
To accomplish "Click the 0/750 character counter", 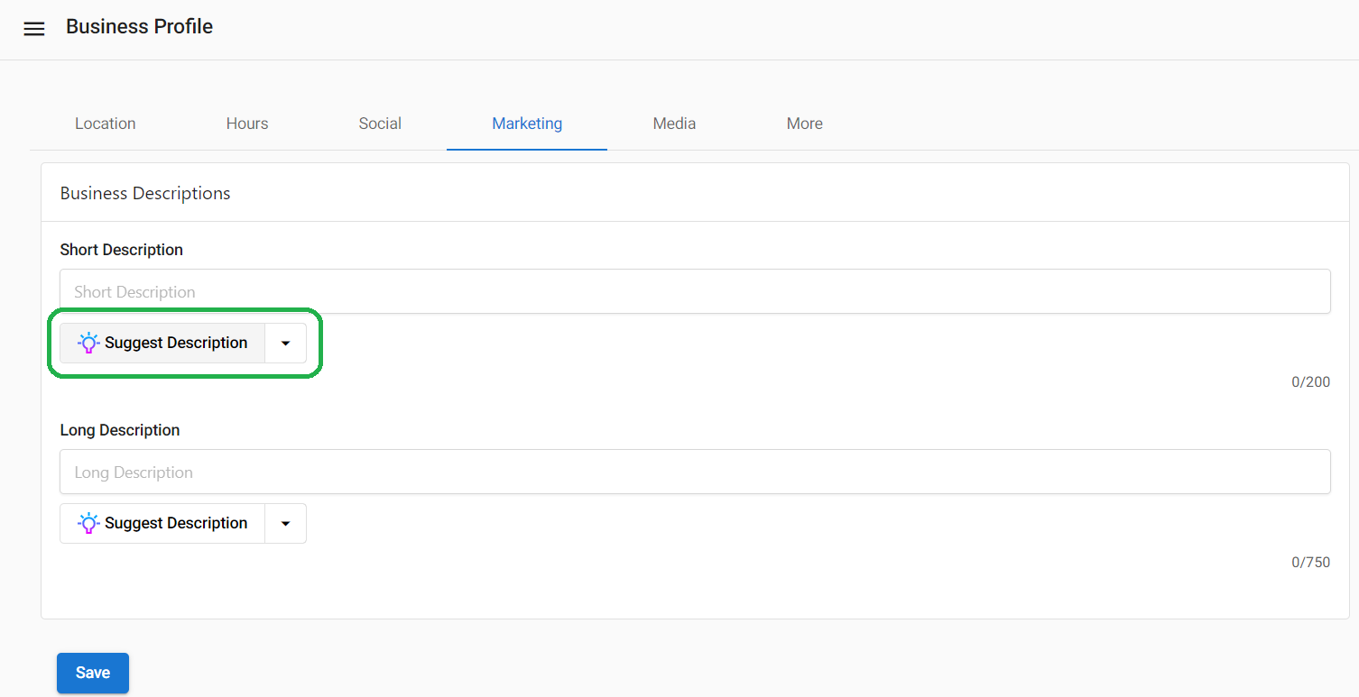I will 1310,562.
